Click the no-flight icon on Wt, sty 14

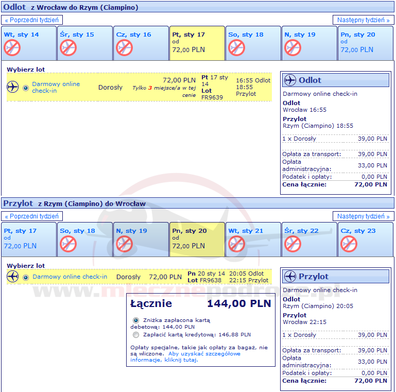pos(12,48)
